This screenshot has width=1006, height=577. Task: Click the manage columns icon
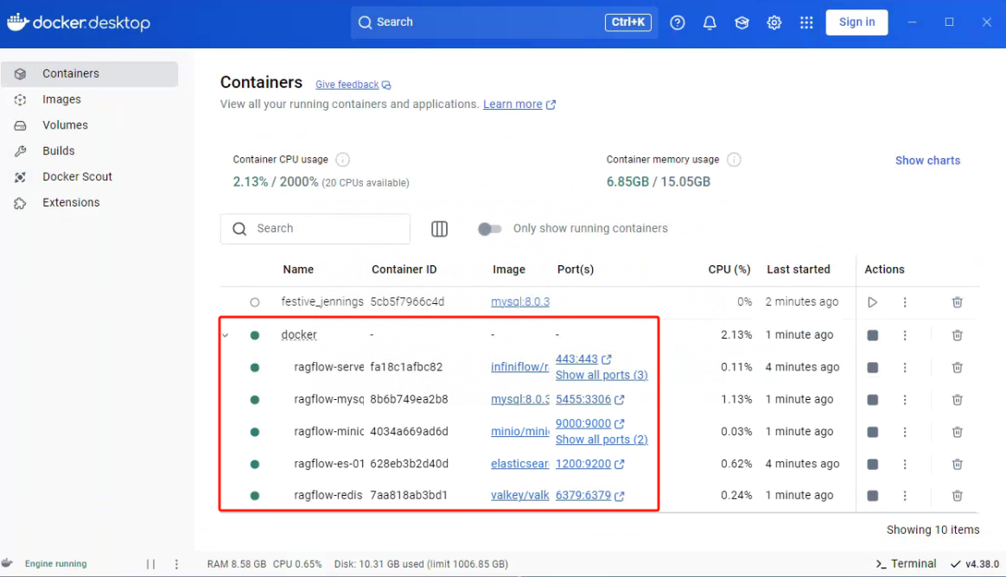pyautogui.click(x=439, y=229)
